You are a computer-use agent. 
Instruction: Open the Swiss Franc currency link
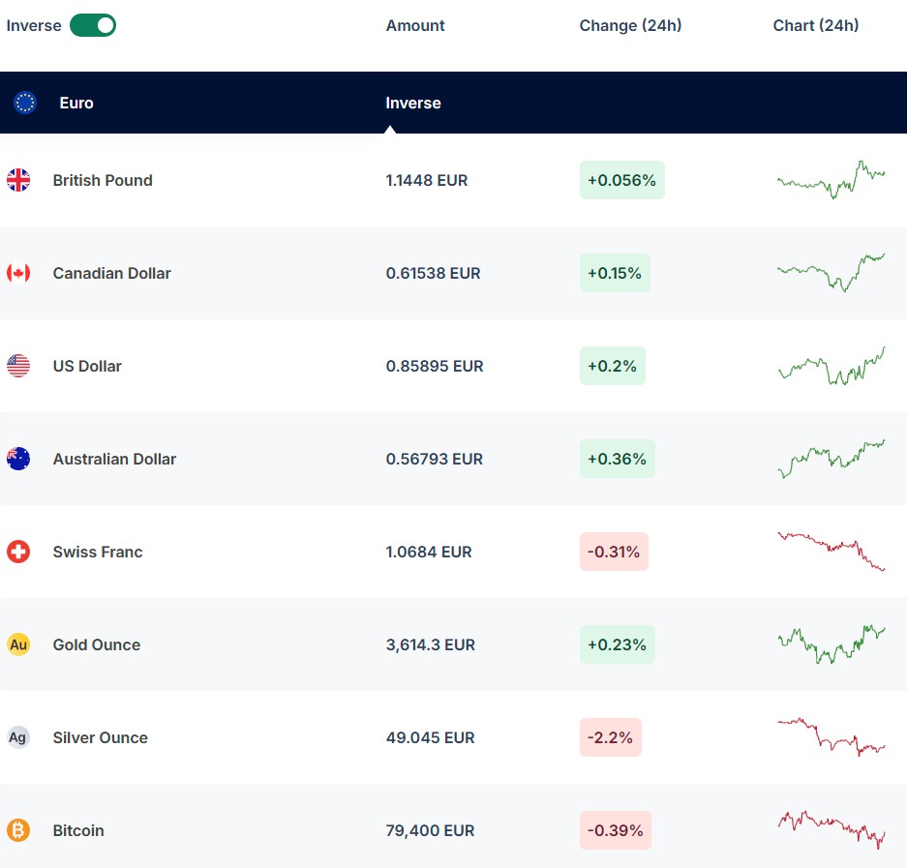(98, 552)
